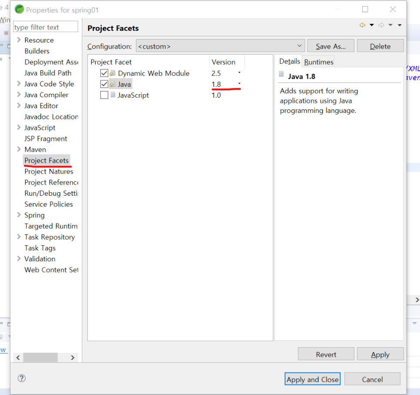Switch to the Details tab
Image resolution: width=420 pixels, height=395 pixels.
click(289, 61)
